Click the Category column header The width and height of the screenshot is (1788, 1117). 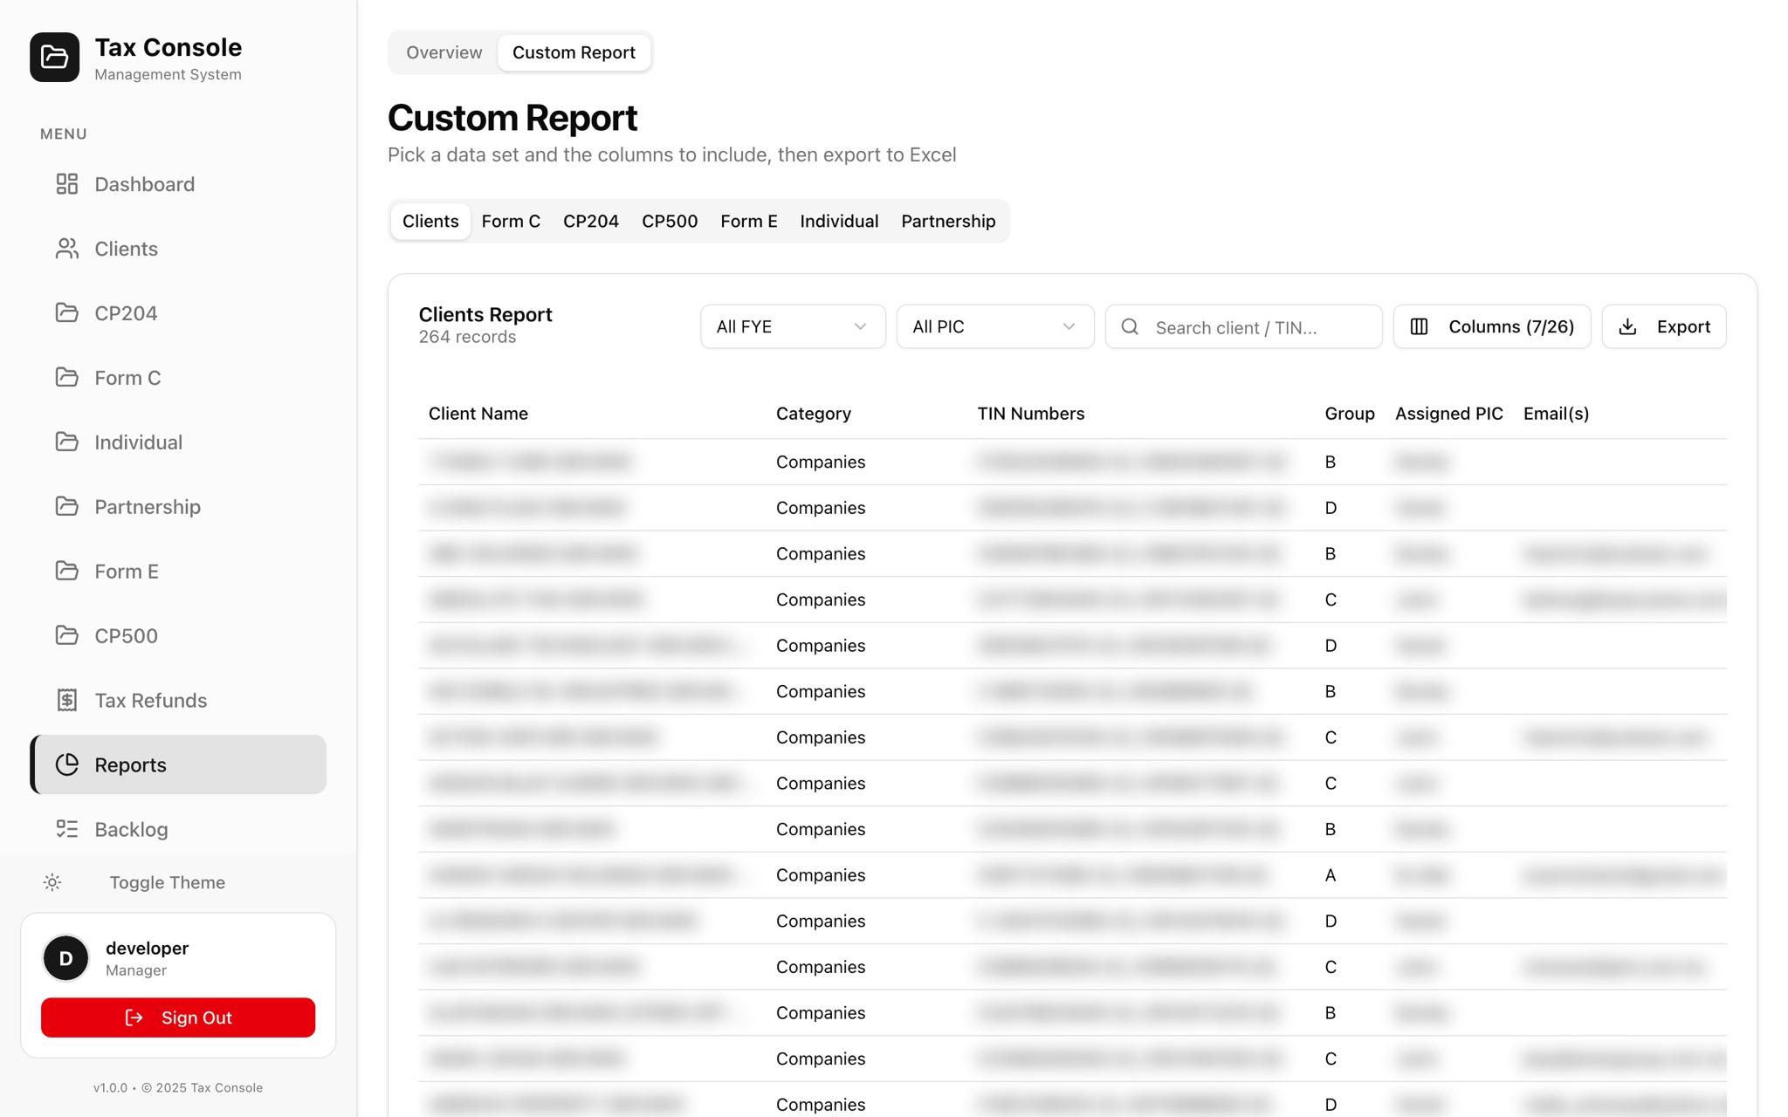(x=814, y=415)
